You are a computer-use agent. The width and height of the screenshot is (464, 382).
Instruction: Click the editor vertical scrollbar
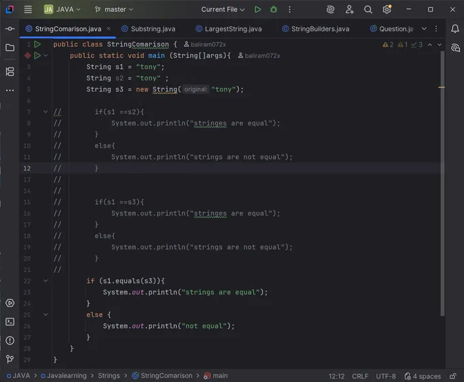442,183
